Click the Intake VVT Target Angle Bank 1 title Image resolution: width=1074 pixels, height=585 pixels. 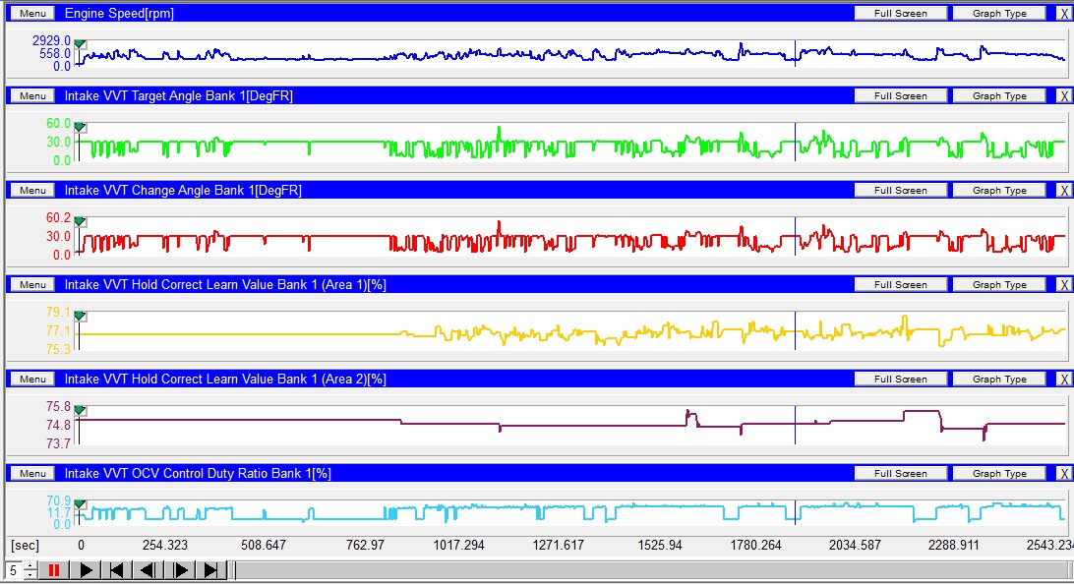click(179, 96)
